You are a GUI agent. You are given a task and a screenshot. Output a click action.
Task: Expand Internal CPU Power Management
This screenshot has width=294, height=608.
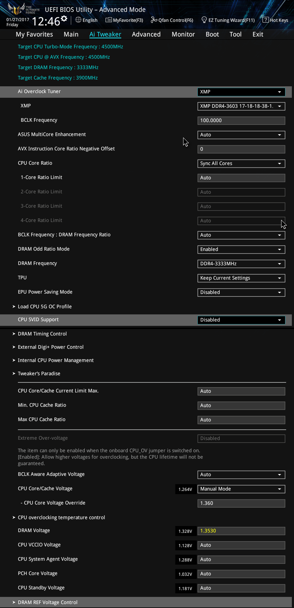[56, 360]
